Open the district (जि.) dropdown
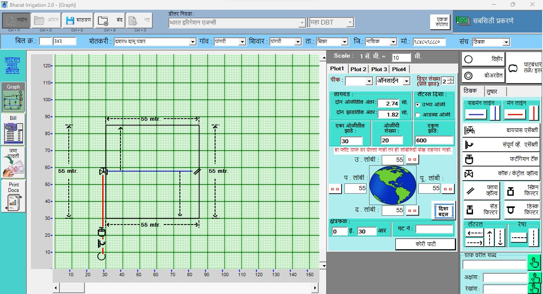This screenshot has height=294, width=543. tap(394, 42)
